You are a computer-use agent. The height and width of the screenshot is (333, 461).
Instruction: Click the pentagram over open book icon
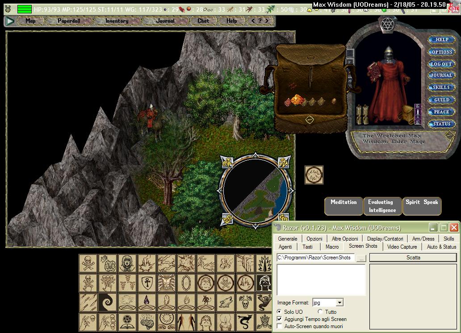tap(127, 322)
